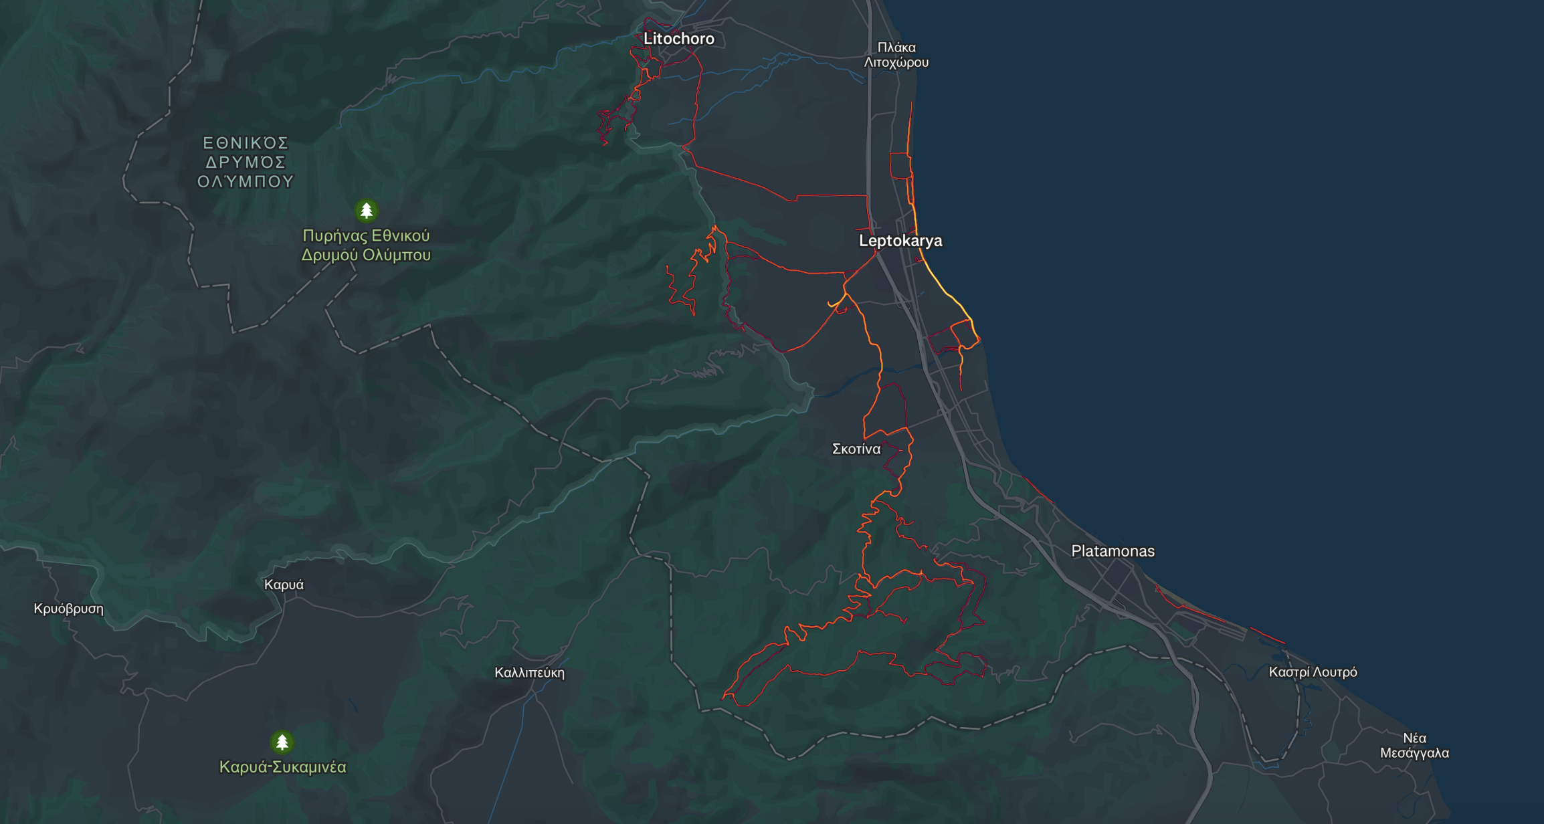Click the Πυρήνας Εθνικού Δρυμού Ολύμπου tree icon
Image resolution: width=1544 pixels, height=824 pixels.
pyautogui.click(x=366, y=211)
